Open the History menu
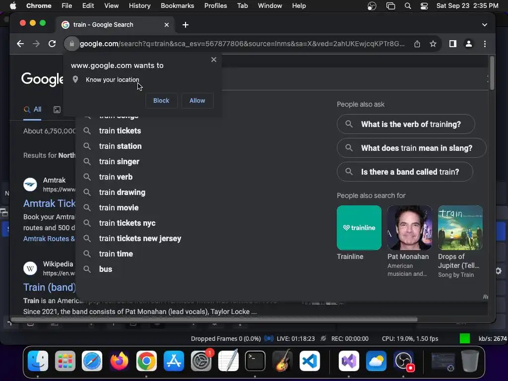 pyautogui.click(x=139, y=6)
